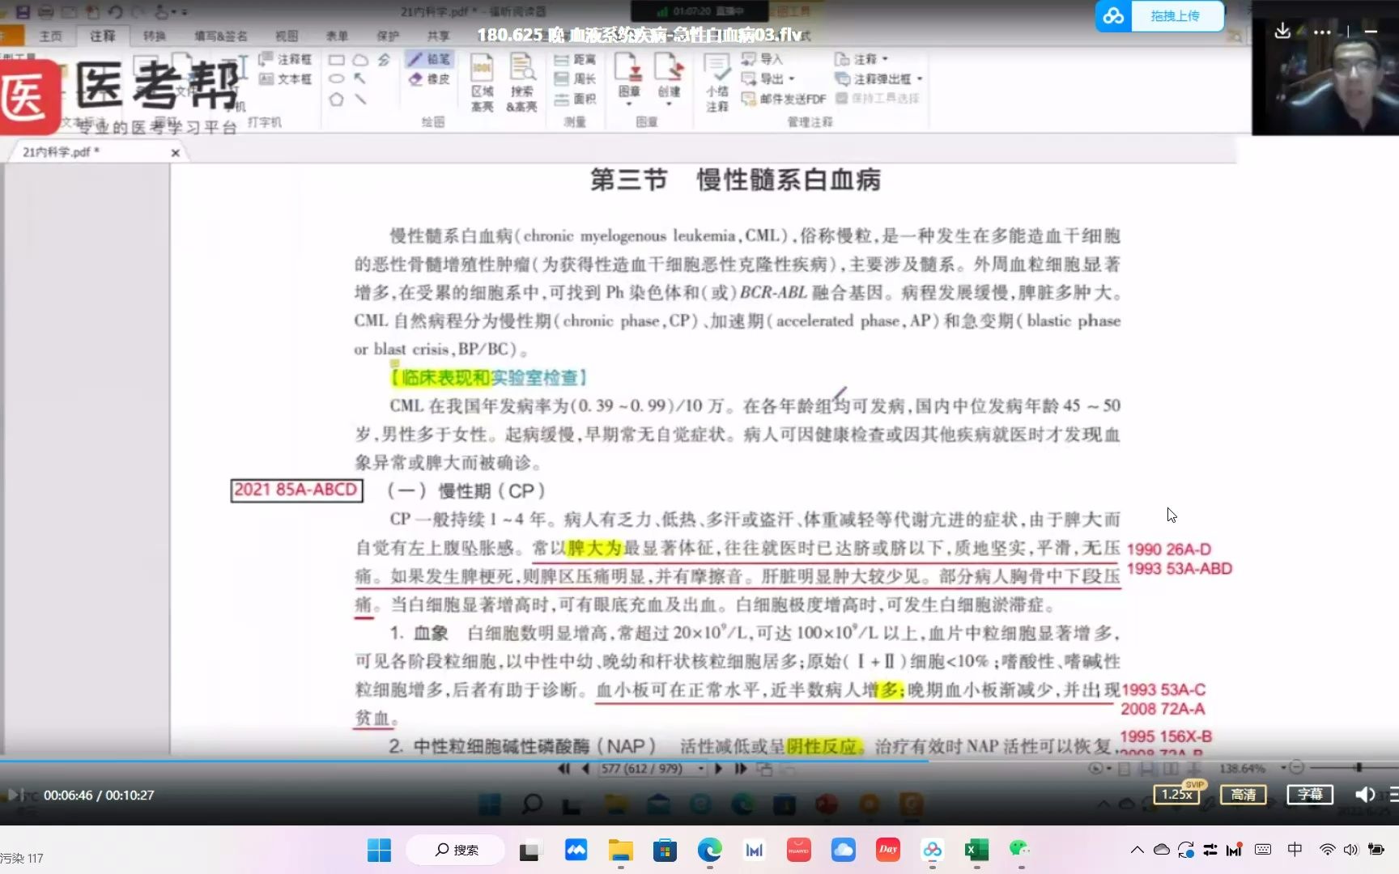Click the video progress bar

(x=699, y=761)
